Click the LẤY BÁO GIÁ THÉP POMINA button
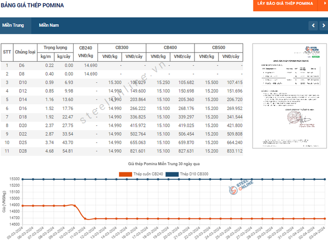This screenshot has height=241, width=328. point(285,4)
